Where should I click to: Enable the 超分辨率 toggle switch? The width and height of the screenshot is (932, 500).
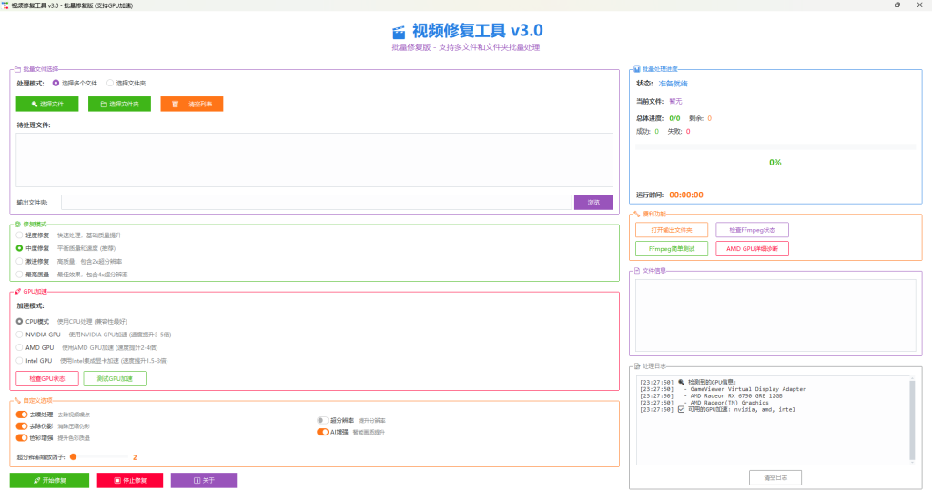coord(322,420)
